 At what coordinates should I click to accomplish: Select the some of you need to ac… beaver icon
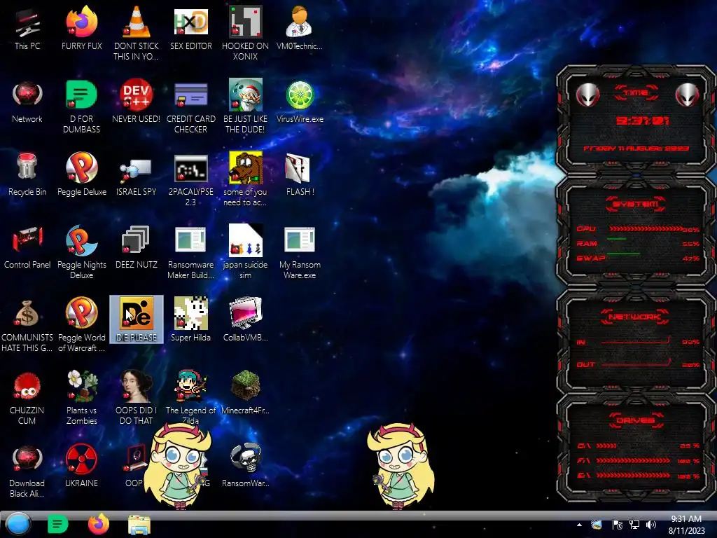click(x=246, y=167)
